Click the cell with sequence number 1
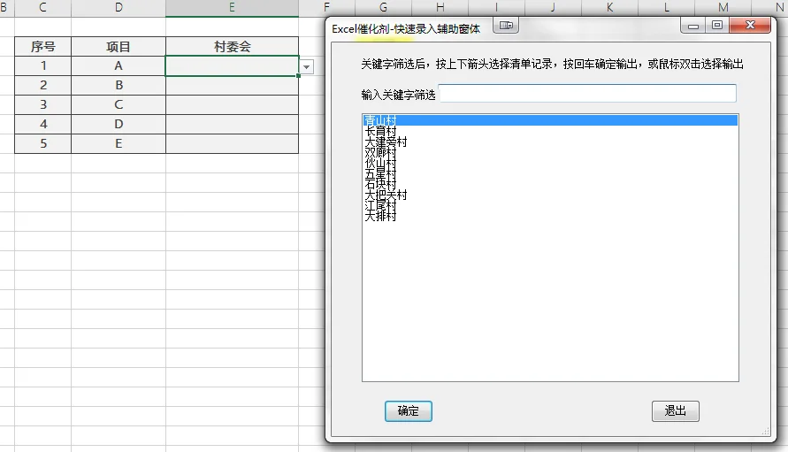Image resolution: width=788 pixels, height=452 pixels. [x=42, y=65]
